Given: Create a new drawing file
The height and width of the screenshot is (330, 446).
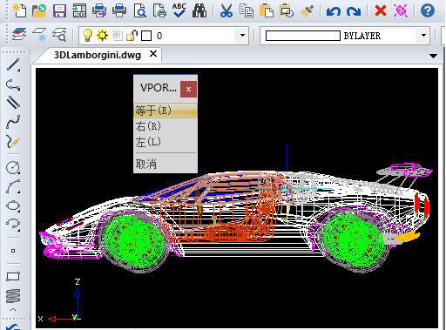Looking at the screenshot, I should [x=19, y=10].
